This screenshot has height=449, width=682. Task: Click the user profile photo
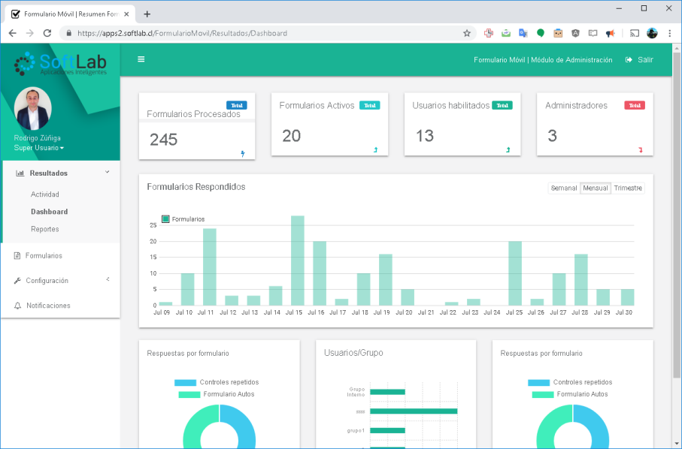(x=32, y=109)
